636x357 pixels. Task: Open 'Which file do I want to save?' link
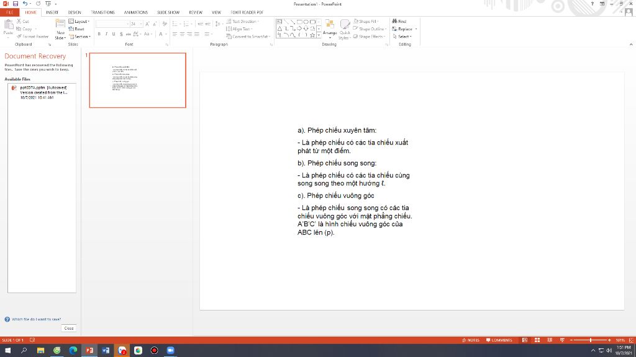point(36,319)
